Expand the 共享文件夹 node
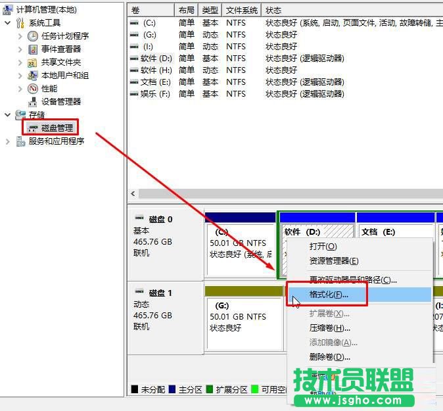 coord(20,62)
